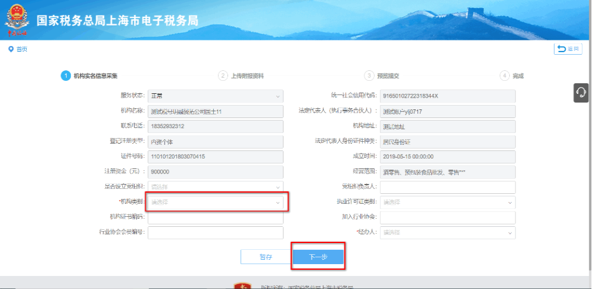Click step label 机构实名信息采集
Image resolution: width=592 pixels, height=289 pixels.
click(95, 76)
